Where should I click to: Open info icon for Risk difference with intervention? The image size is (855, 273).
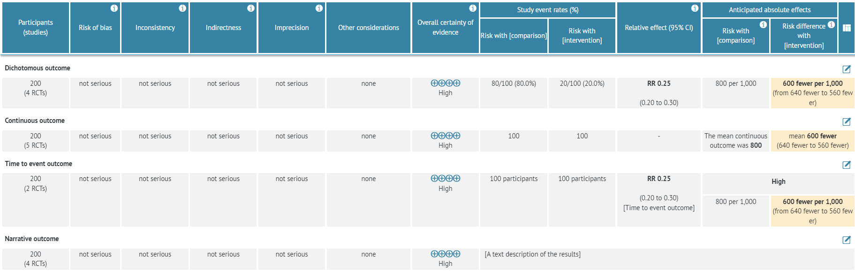coord(831,24)
